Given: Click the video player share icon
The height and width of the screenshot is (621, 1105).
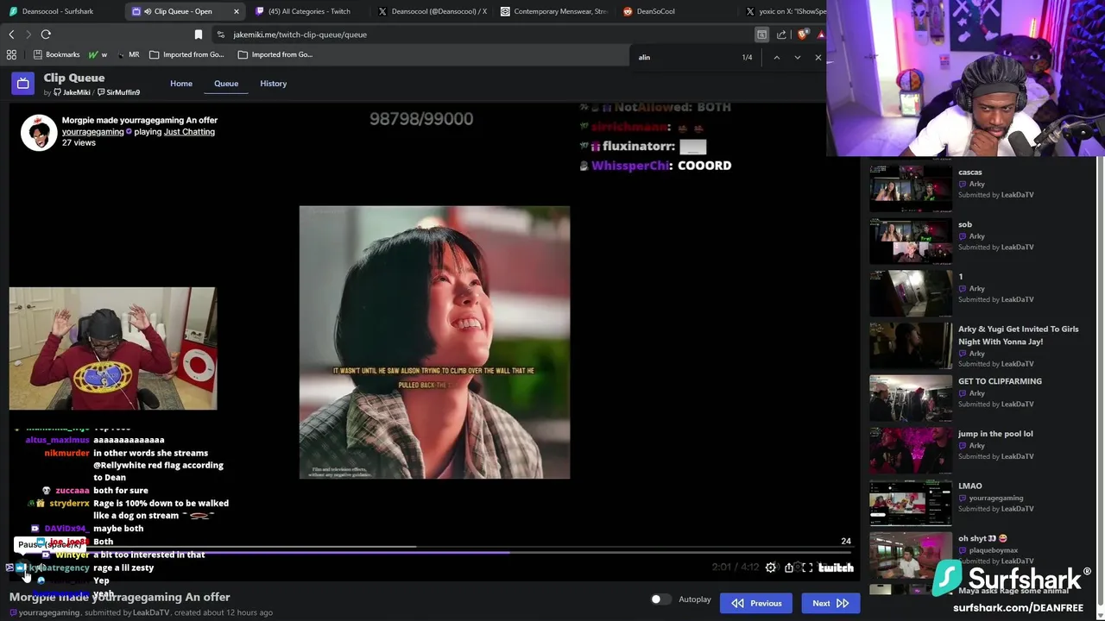Looking at the screenshot, I should pyautogui.click(x=789, y=568).
